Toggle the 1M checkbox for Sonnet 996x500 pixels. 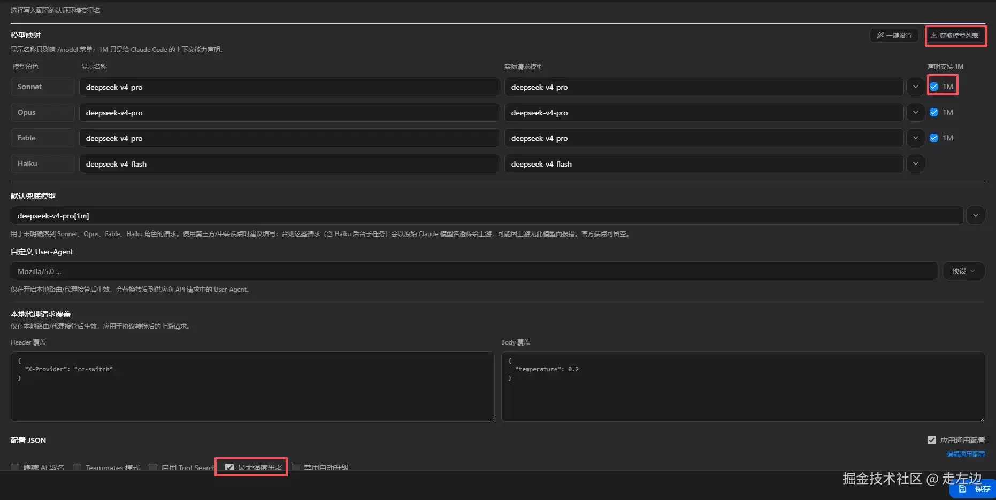coord(934,87)
